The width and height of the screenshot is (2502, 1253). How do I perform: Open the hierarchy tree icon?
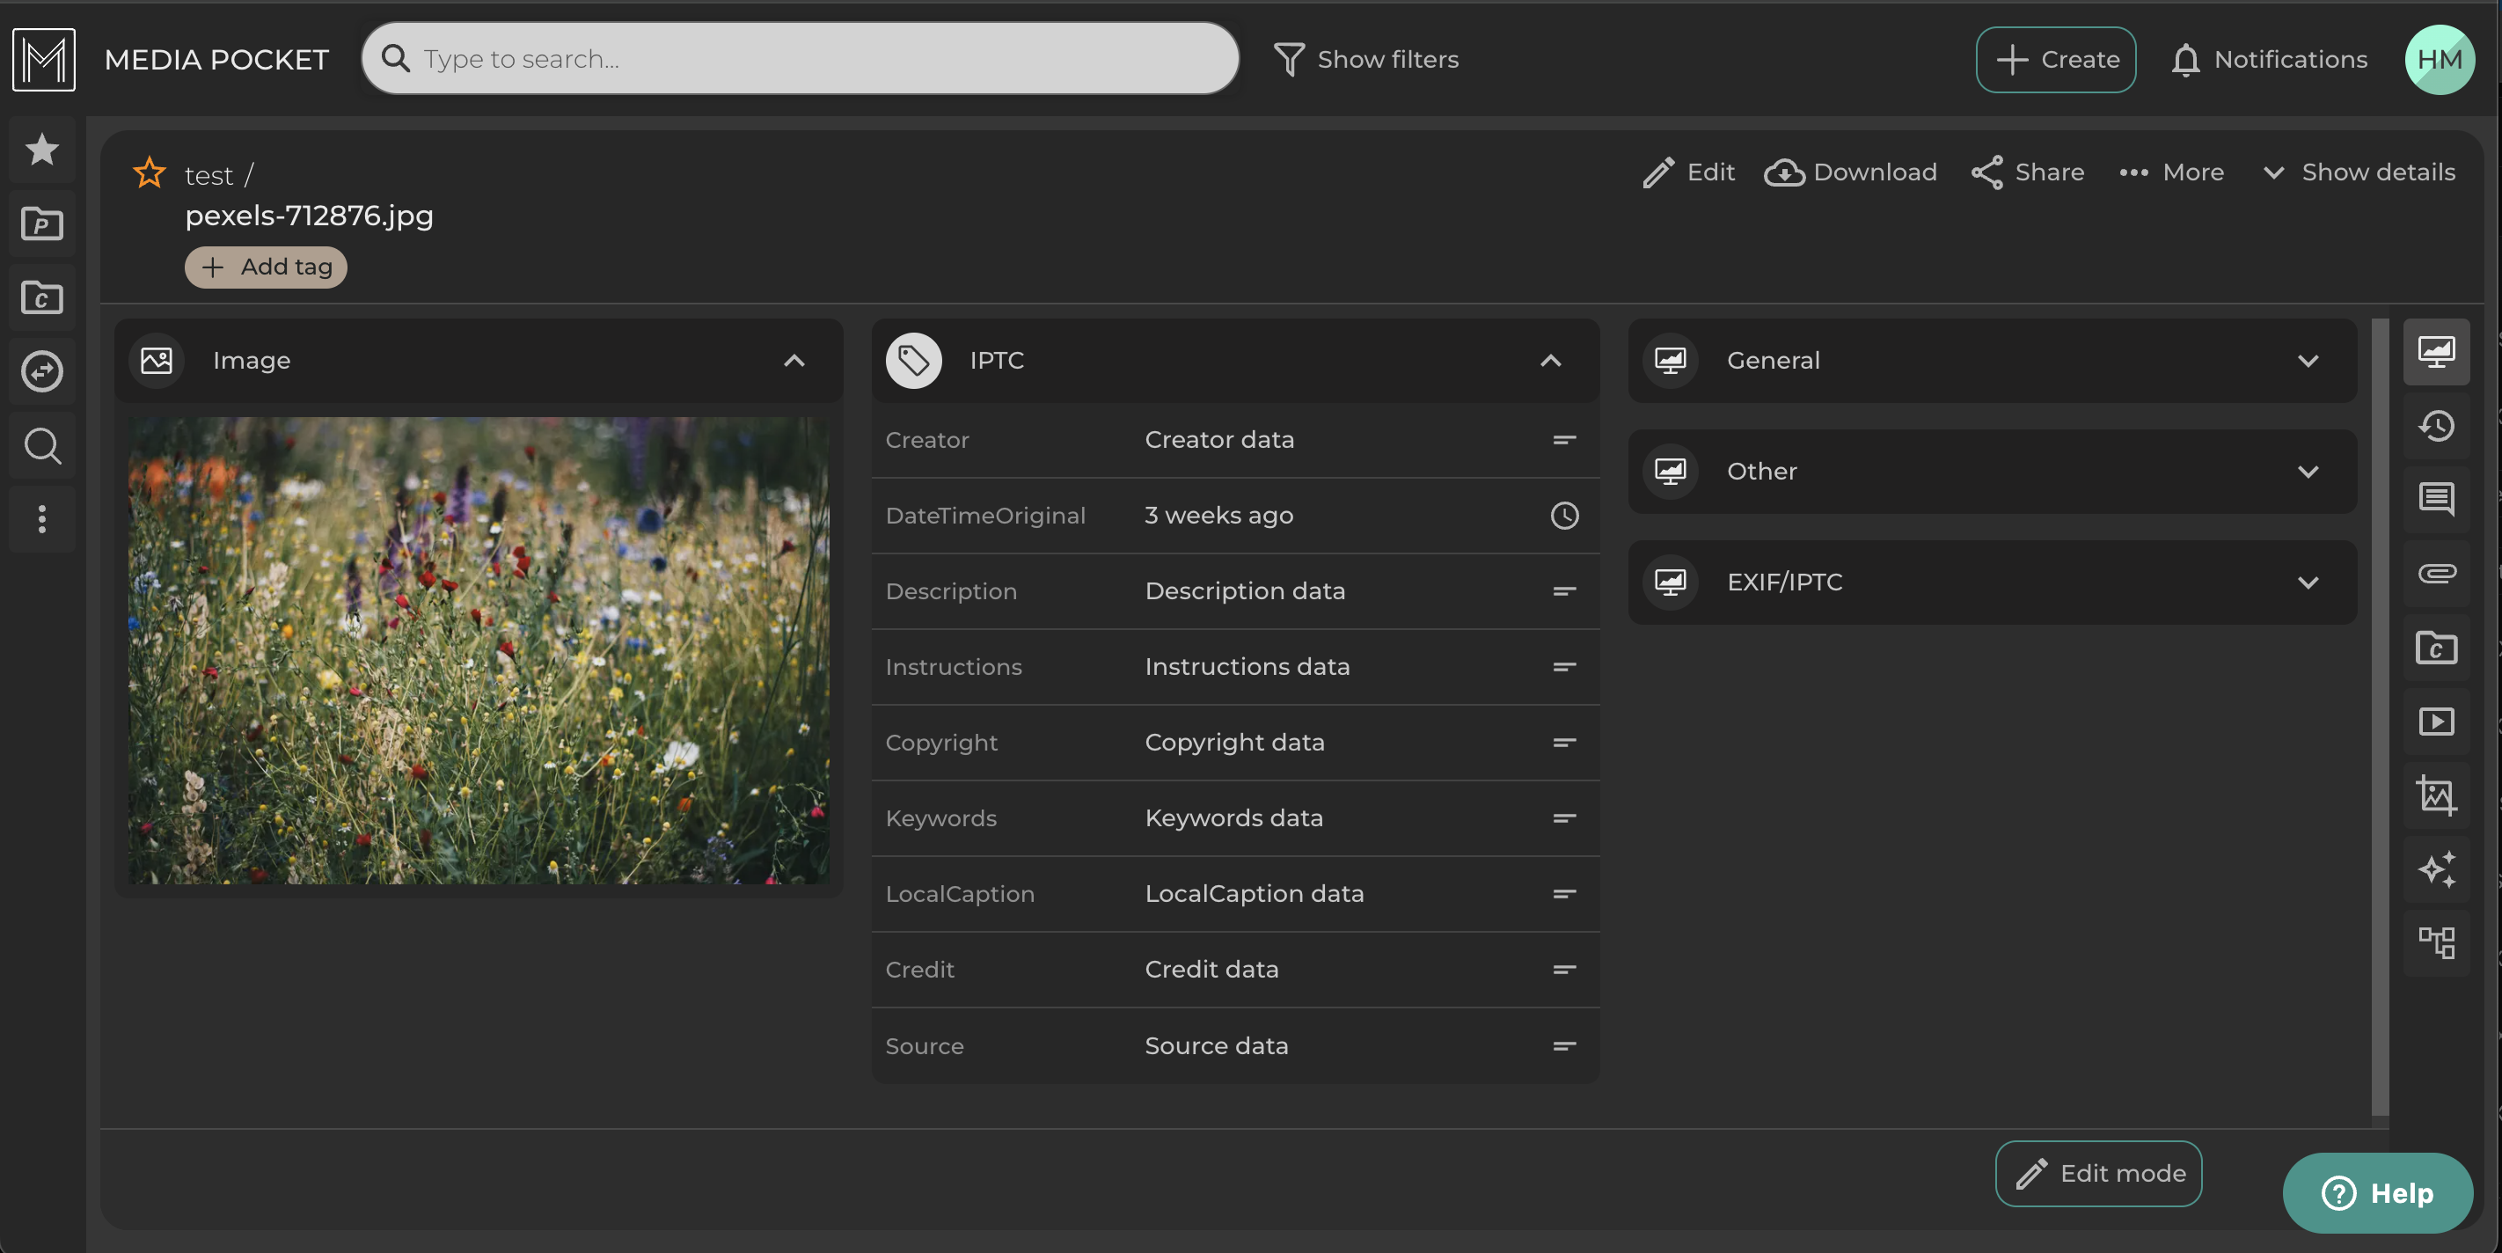[x=2436, y=942]
